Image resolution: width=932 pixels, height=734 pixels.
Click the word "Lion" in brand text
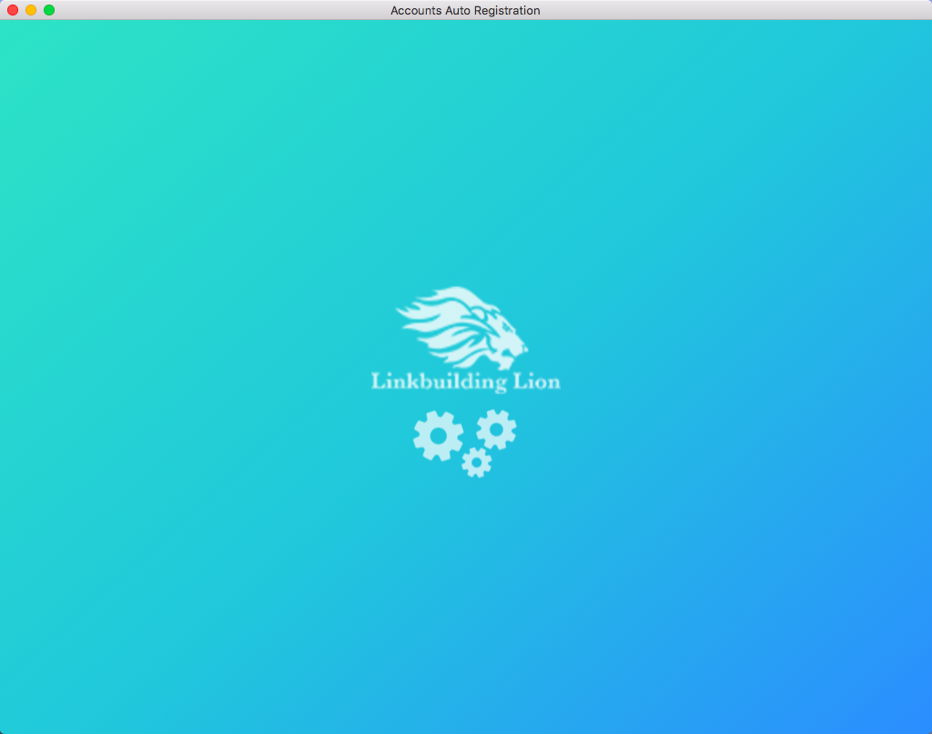click(x=538, y=382)
